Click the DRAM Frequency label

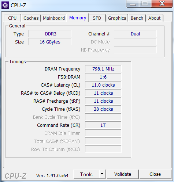[x=62, y=69]
